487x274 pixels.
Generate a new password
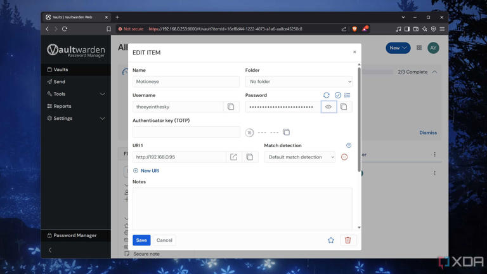[327, 95]
